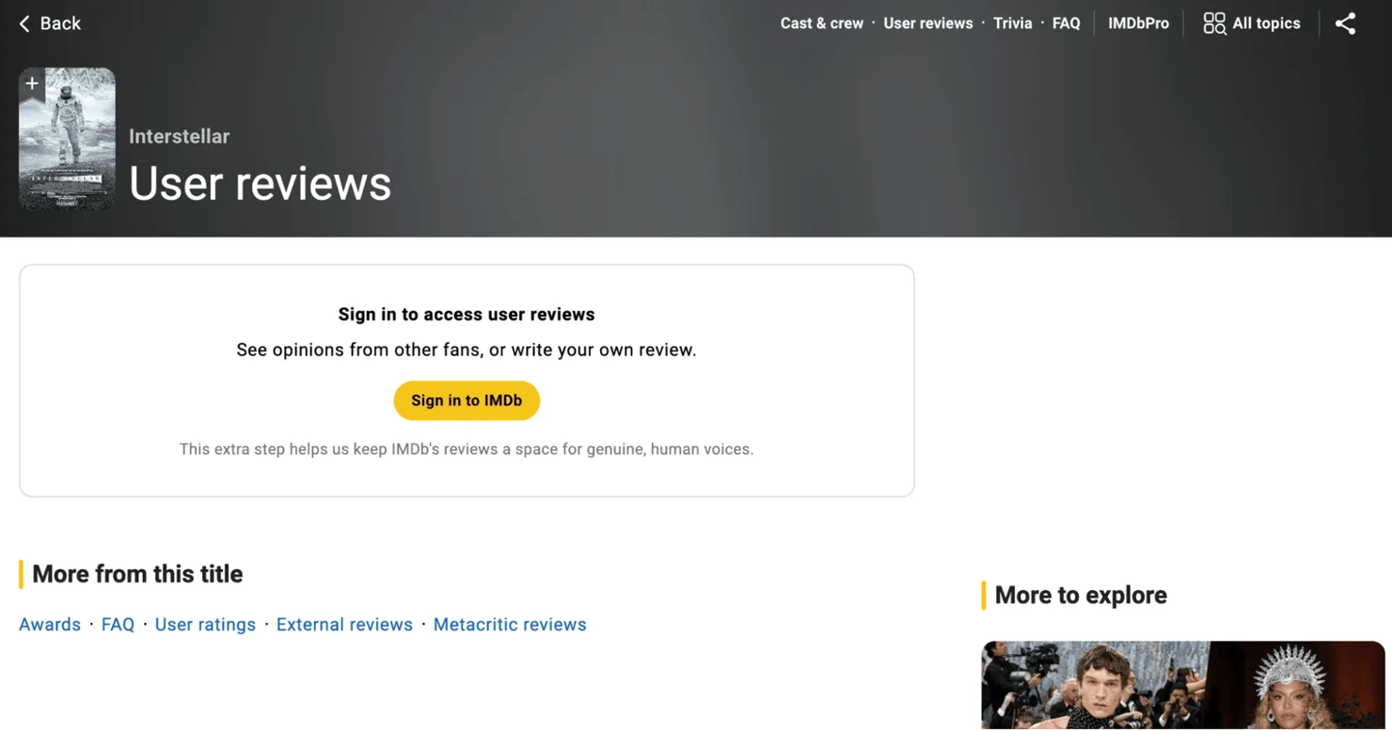Open FAQ from the top navigation
This screenshot has height=730, width=1392.
click(x=1066, y=23)
